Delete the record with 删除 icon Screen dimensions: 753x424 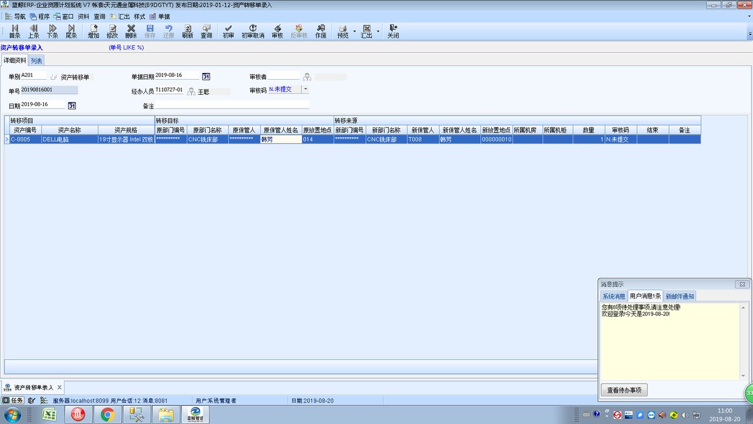pos(131,31)
